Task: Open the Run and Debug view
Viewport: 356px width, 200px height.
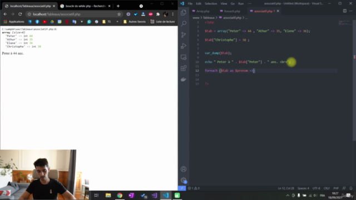Action: click(184, 46)
